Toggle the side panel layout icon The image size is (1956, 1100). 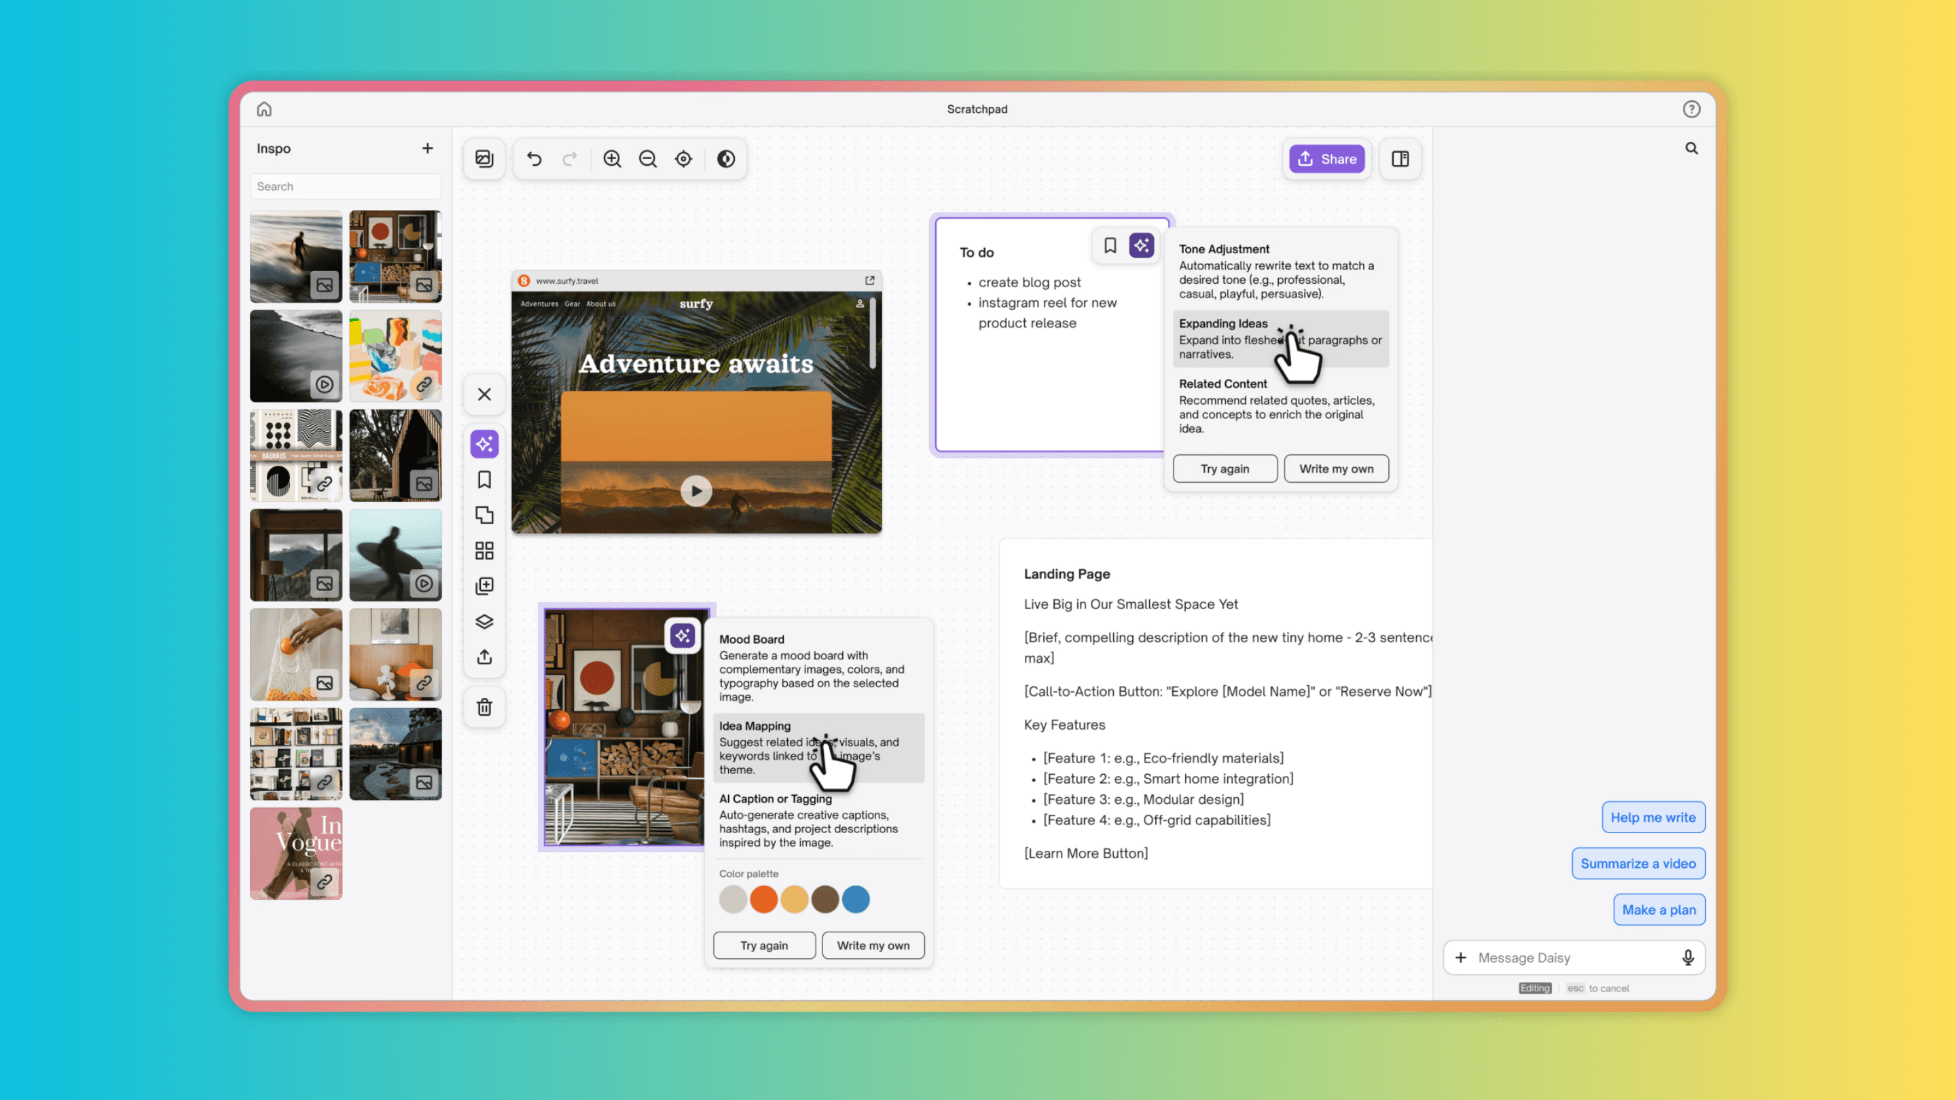click(1400, 159)
